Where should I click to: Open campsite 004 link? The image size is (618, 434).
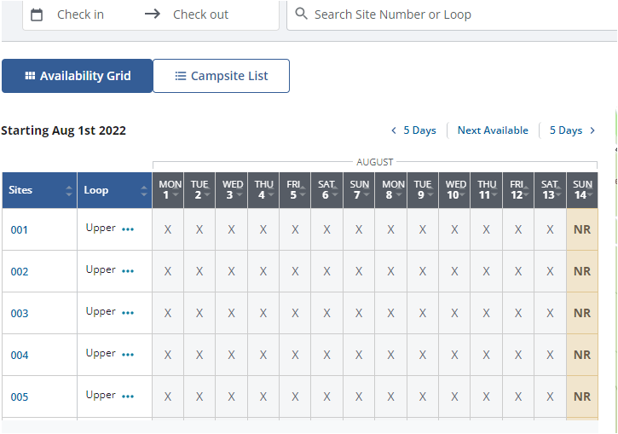click(20, 356)
